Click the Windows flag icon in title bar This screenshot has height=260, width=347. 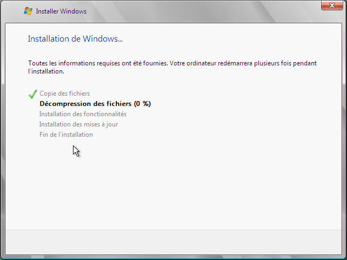[28, 11]
